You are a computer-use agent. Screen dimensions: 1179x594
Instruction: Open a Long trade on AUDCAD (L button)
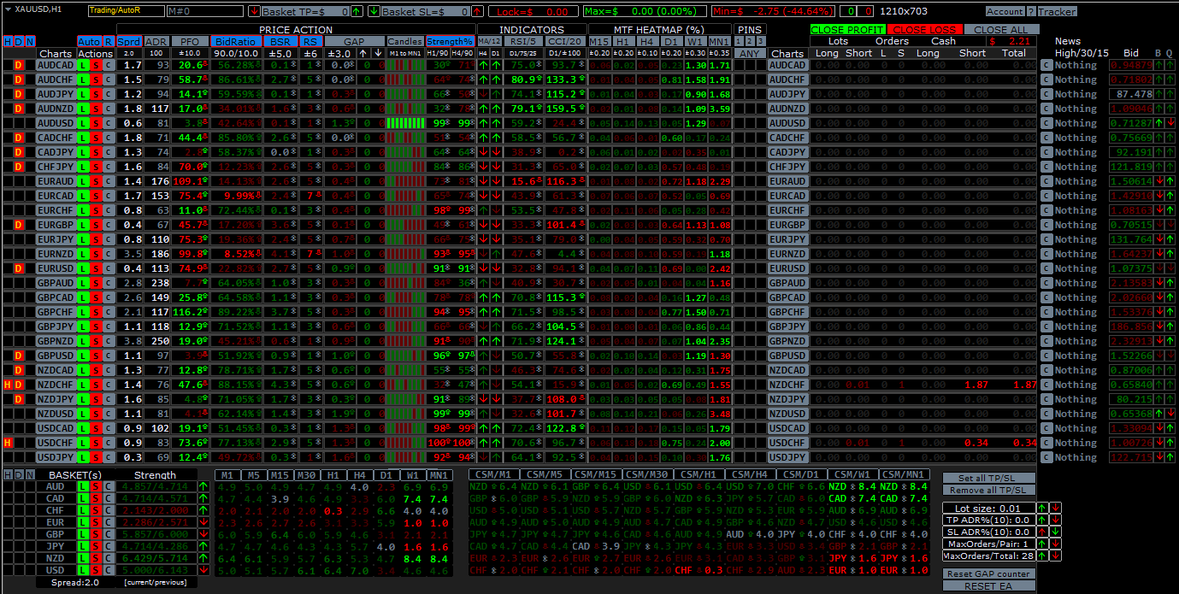tap(83, 65)
